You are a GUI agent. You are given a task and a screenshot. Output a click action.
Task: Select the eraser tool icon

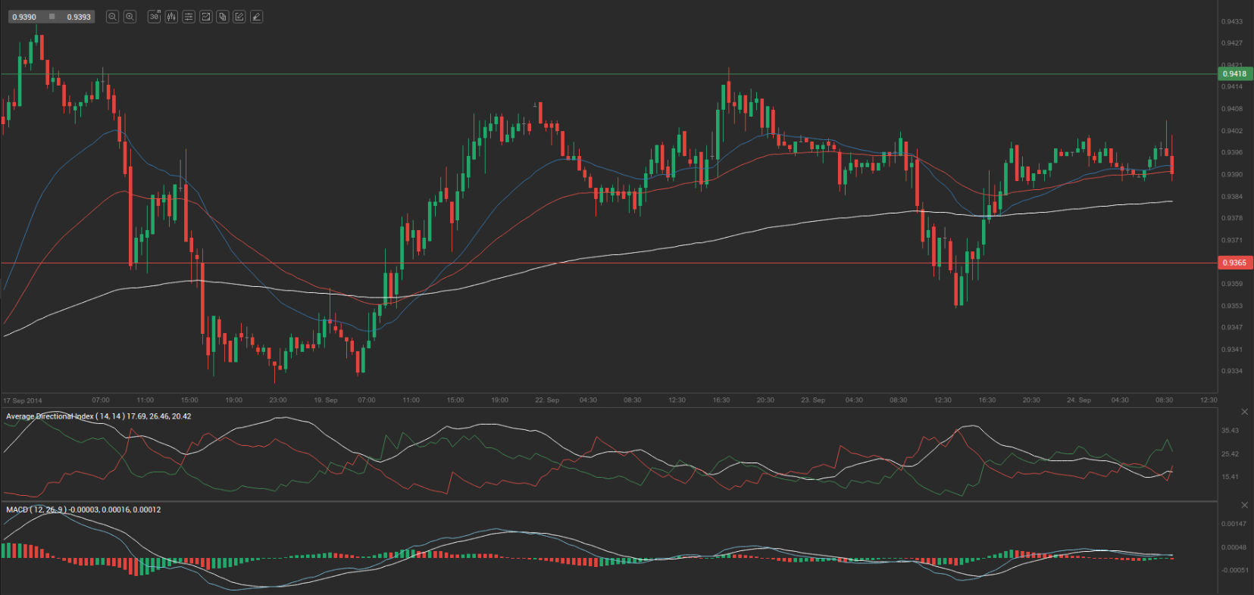[257, 17]
